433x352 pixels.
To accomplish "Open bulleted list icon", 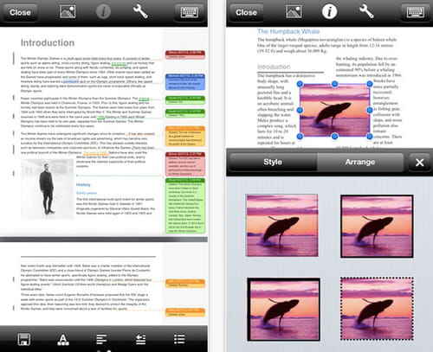I will click(x=179, y=339).
